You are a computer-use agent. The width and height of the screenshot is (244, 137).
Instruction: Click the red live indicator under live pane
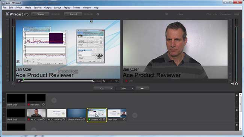click(126, 81)
